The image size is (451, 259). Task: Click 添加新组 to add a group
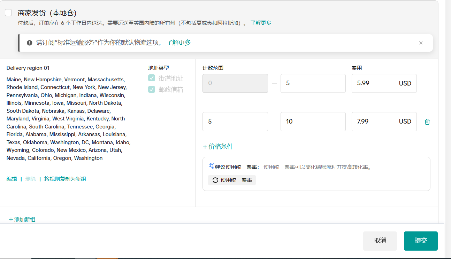coord(22,220)
